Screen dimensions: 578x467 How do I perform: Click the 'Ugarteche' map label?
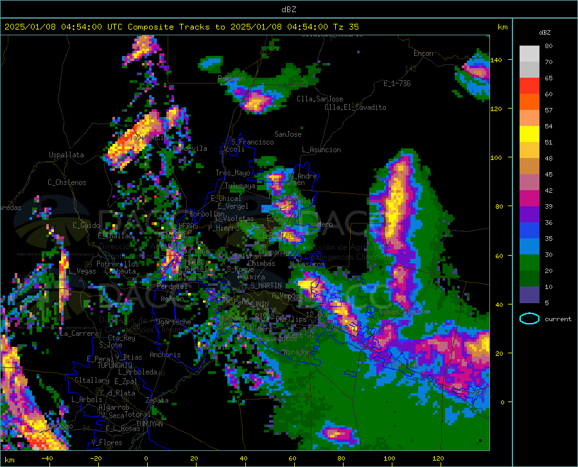173,322
